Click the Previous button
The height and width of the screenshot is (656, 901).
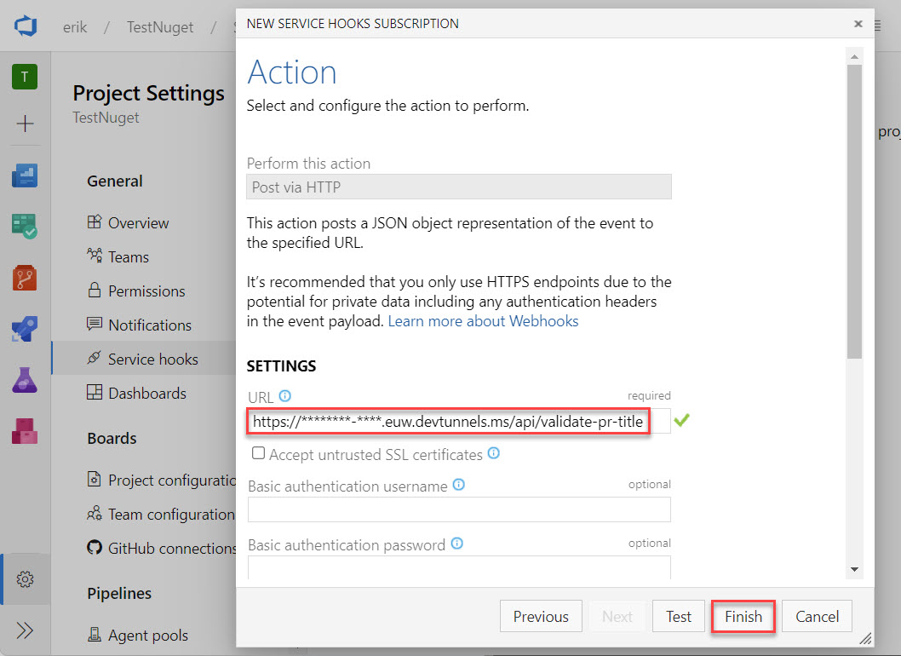tap(541, 616)
